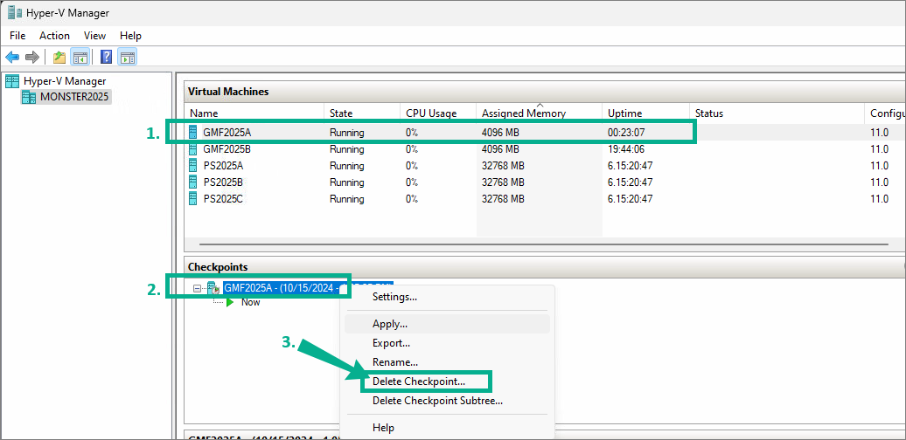Click the Checkpoints panel header

(545, 266)
